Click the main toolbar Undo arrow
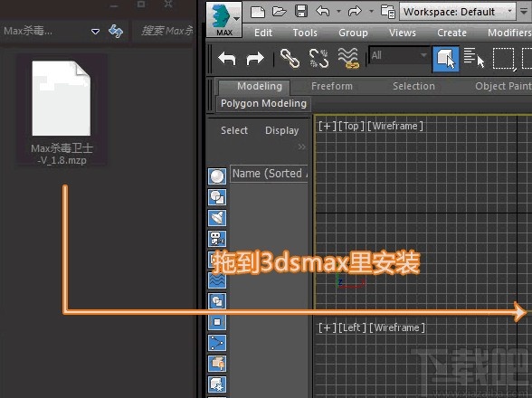 227,59
